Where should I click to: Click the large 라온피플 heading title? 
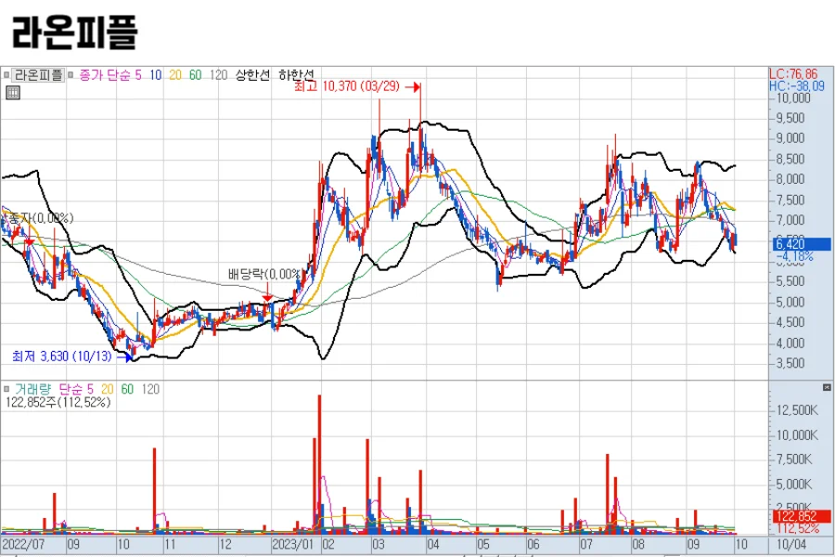click(74, 32)
